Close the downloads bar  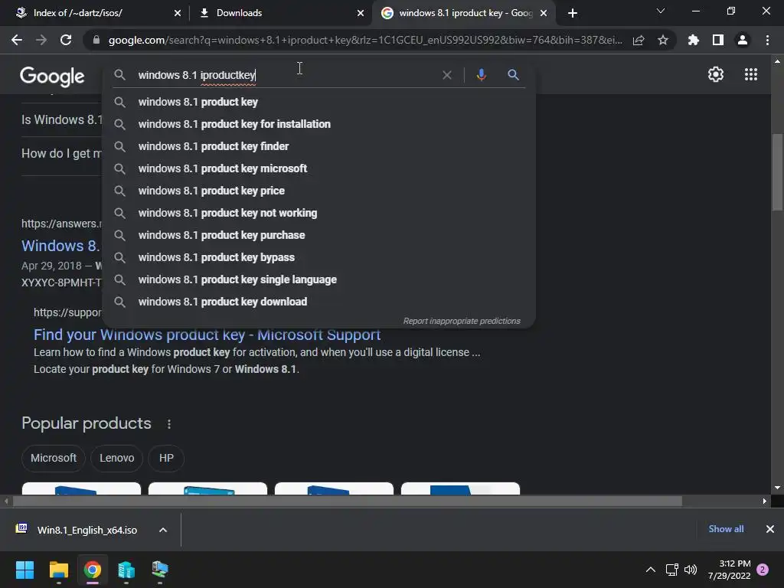(770, 529)
